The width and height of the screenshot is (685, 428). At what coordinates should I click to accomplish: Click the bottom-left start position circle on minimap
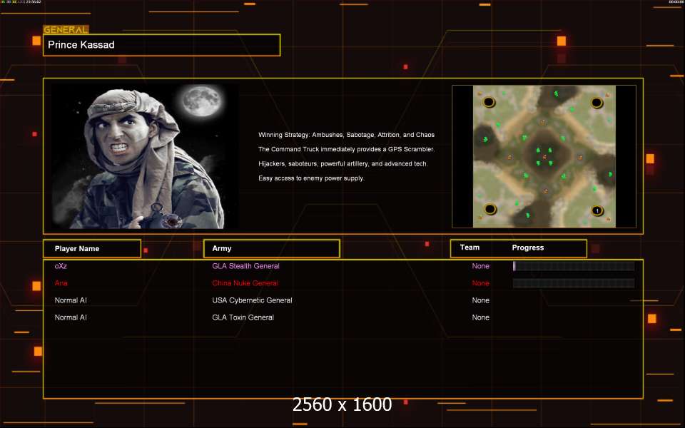point(490,209)
